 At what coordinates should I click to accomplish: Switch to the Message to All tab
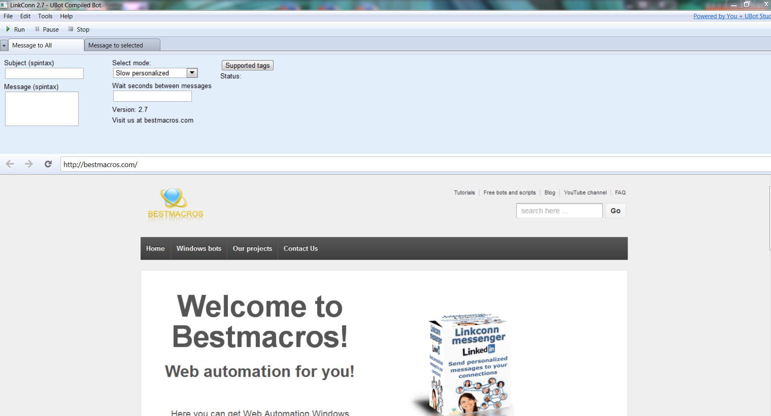[x=46, y=45]
